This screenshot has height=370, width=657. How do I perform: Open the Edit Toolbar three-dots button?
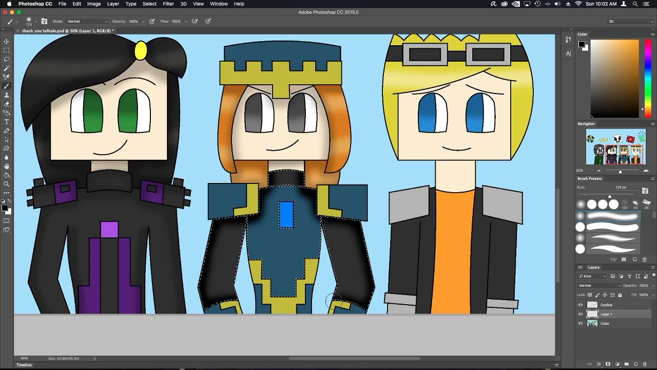pos(7,193)
